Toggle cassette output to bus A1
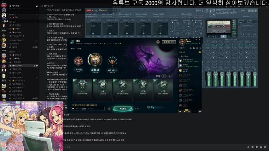This screenshot has width=269, height=151. pyautogui.click(x=234, y=20)
